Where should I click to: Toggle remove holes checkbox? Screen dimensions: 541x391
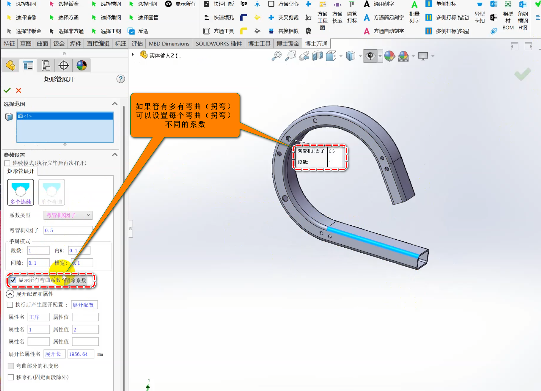pos(11,377)
